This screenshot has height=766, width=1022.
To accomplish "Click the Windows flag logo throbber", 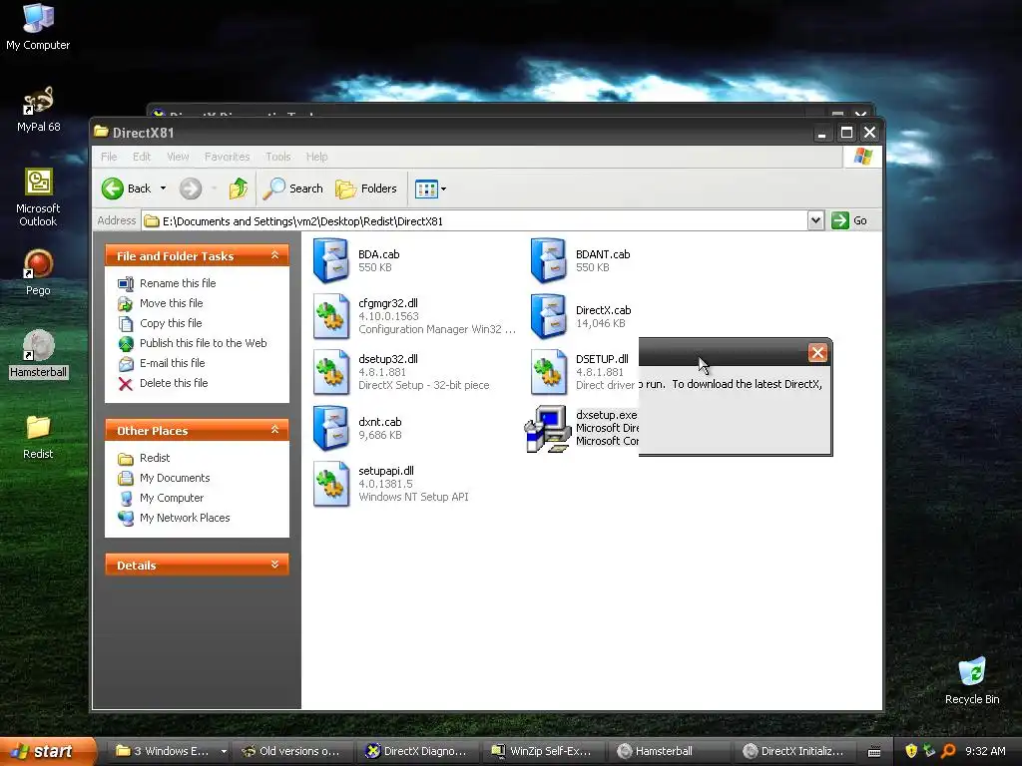I will (x=863, y=157).
